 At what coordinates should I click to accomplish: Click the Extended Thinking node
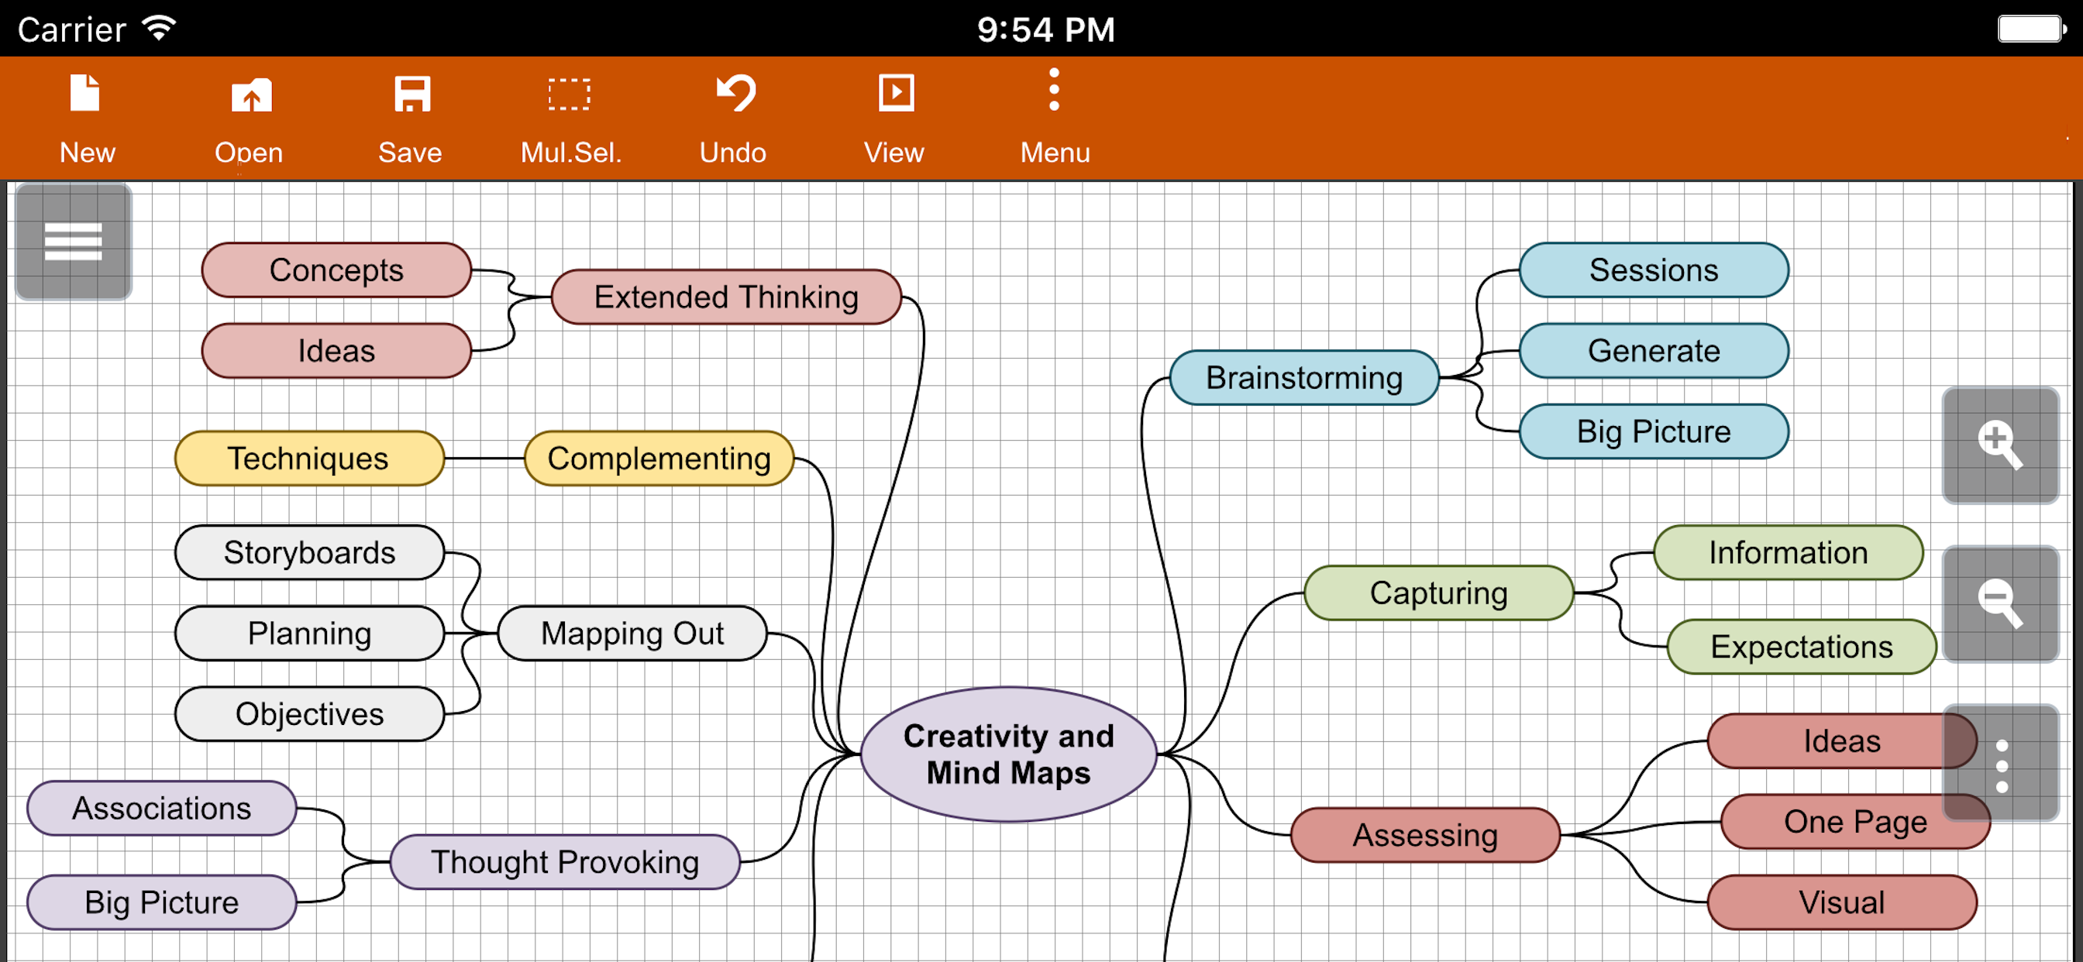point(725,297)
